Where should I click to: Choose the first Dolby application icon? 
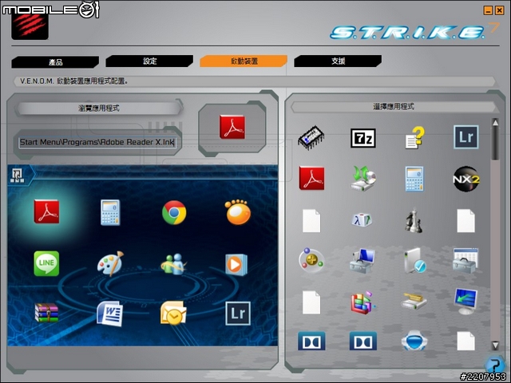tap(311, 341)
